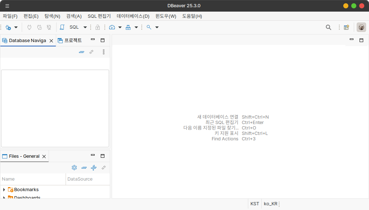Click the DBeaver beaver perspective icon
The height and width of the screenshot is (210, 369).
point(361,27)
